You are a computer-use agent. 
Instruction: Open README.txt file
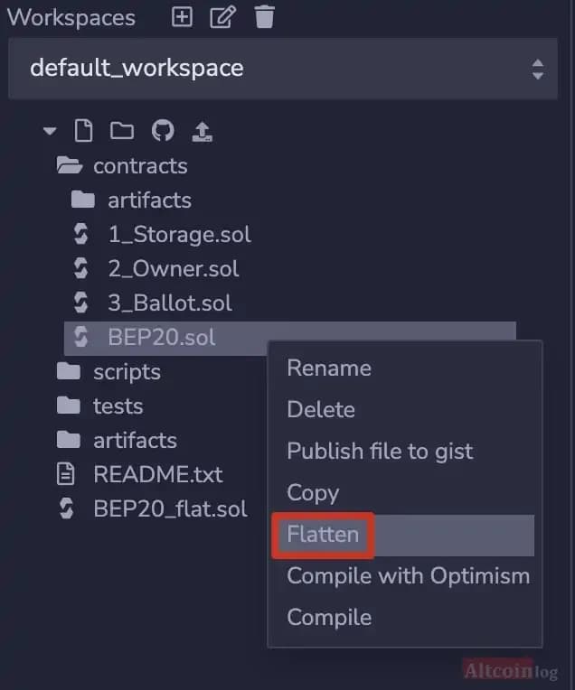157,475
